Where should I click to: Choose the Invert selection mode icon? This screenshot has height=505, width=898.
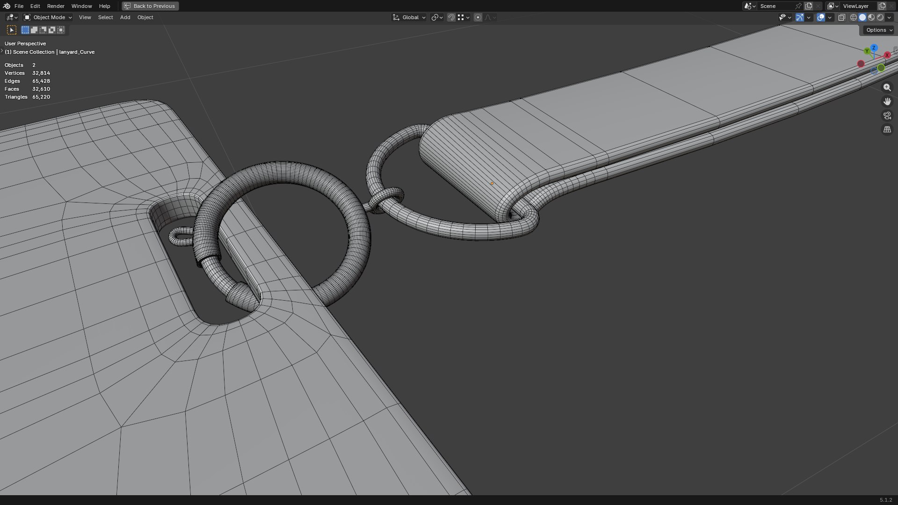click(52, 30)
